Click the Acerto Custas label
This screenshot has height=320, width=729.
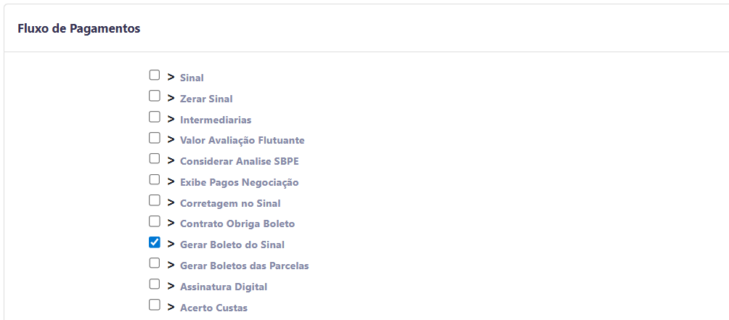point(213,308)
